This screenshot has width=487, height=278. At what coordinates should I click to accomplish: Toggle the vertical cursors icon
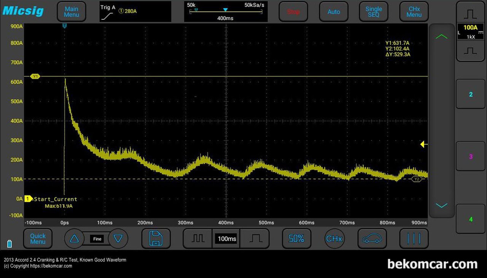(x=414, y=238)
